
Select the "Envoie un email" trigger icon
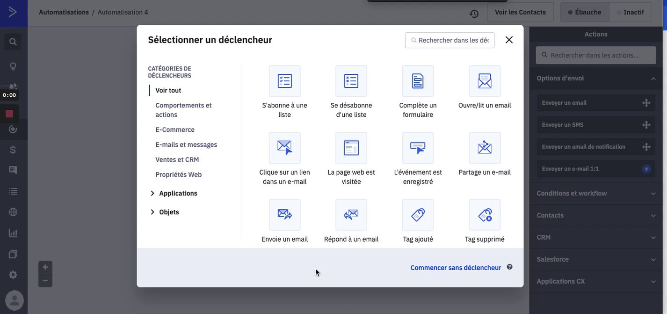pos(284,214)
